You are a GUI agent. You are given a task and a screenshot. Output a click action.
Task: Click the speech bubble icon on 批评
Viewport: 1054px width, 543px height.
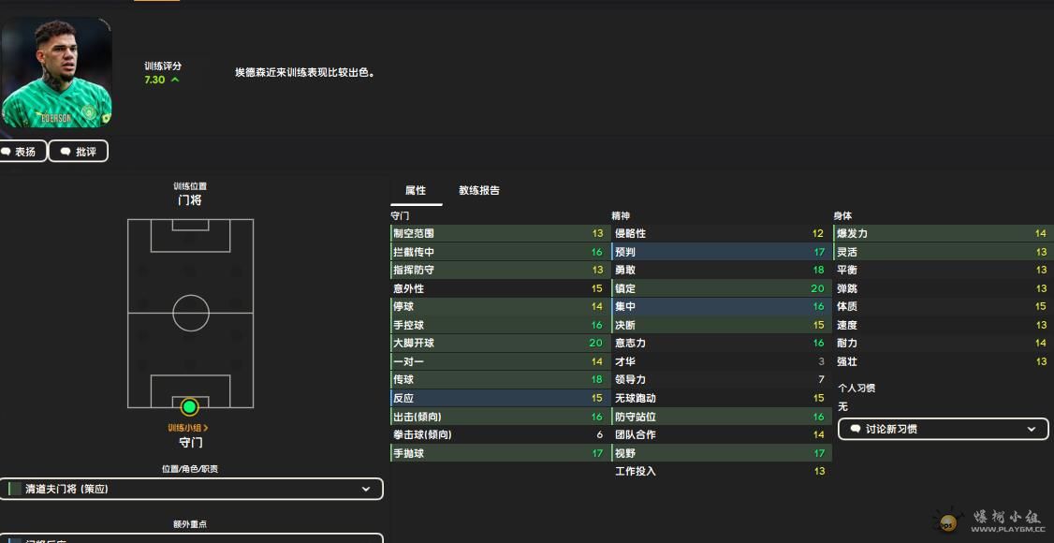click(x=65, y=152)
